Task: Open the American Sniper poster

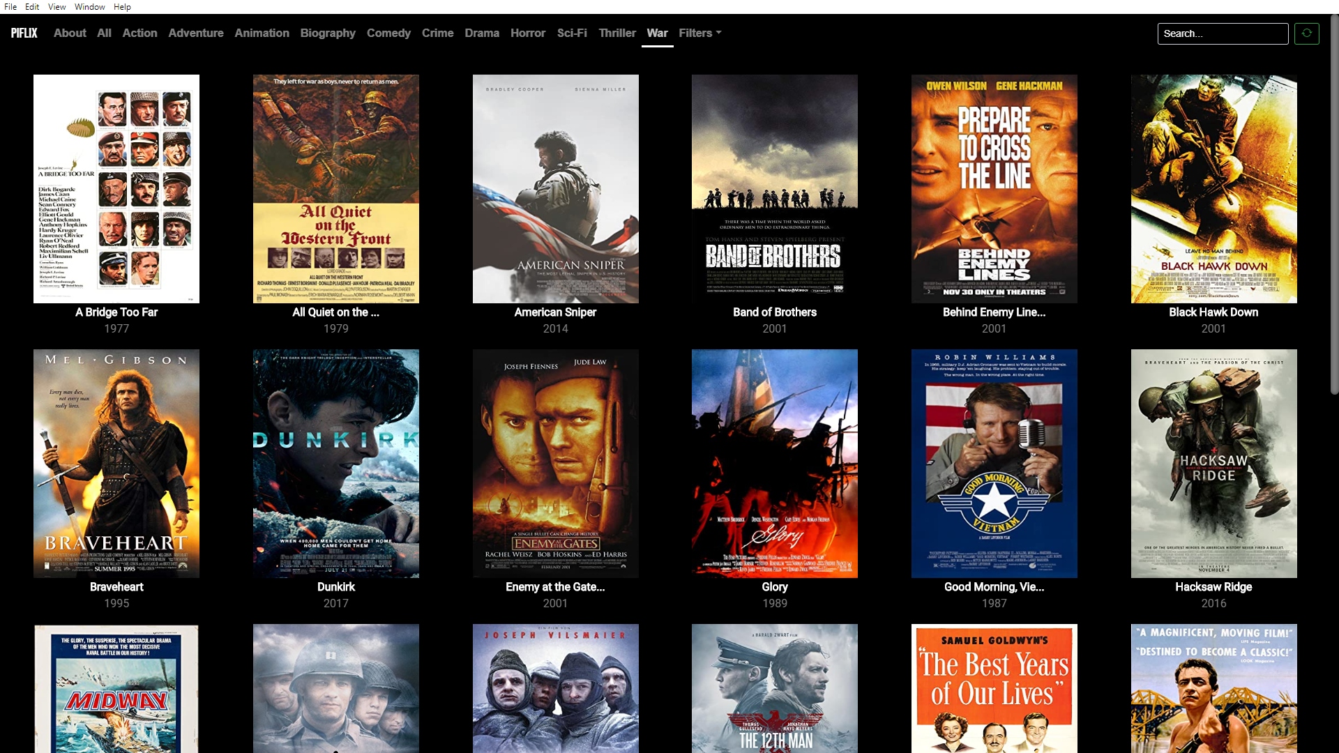Action: [555, 189]
